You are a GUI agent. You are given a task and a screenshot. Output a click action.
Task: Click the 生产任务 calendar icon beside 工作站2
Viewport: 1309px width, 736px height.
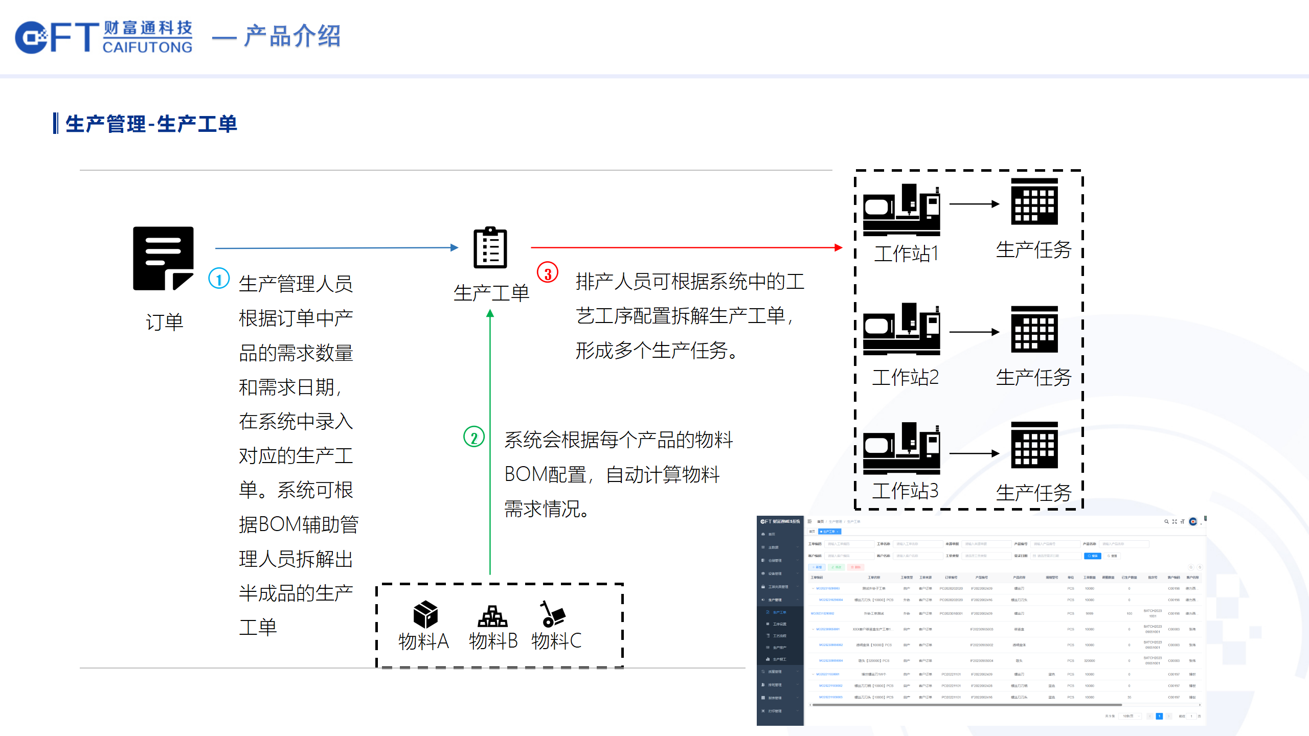(x=1034, y=329)
